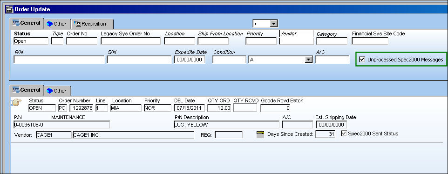
Task: Click the Location field showing MIA
Action: pos(126,108)
